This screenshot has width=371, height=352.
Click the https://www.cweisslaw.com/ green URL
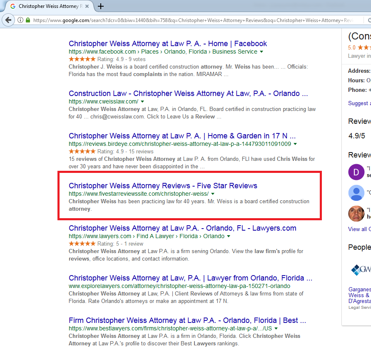103,101
